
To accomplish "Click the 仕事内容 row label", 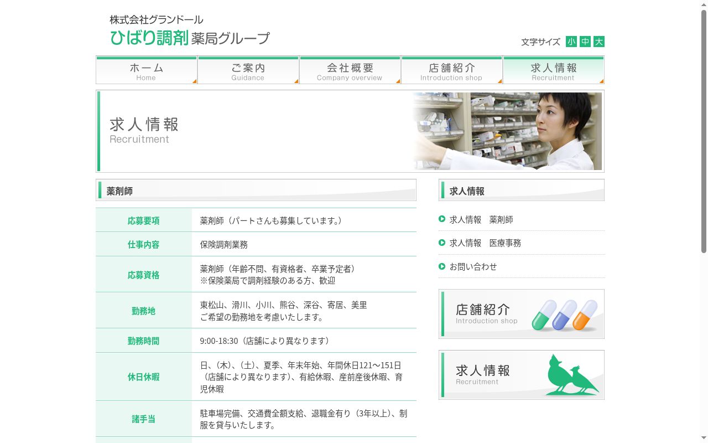I will coord(144,244).
